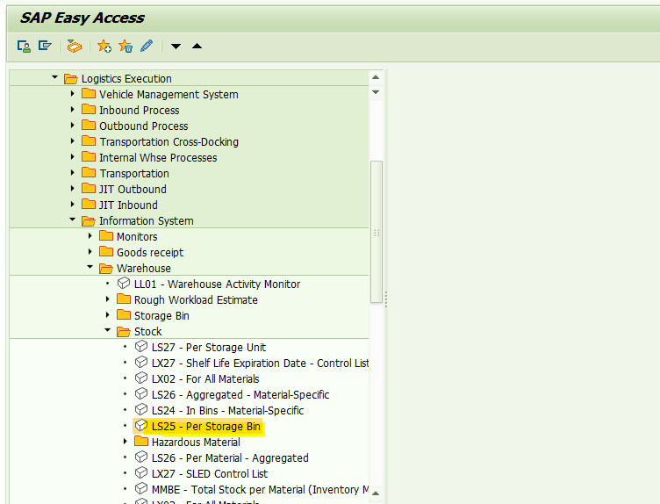Move favorite down with down arrow
Image resolution: width=660 pixels, height=504 pixels.
176,47
